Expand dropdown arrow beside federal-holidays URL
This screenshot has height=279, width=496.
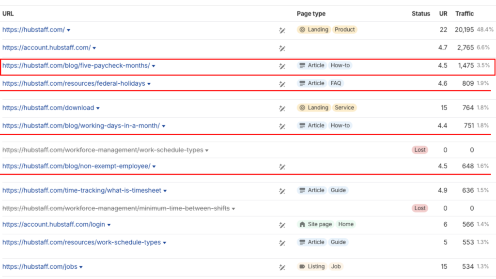[149, 84]
